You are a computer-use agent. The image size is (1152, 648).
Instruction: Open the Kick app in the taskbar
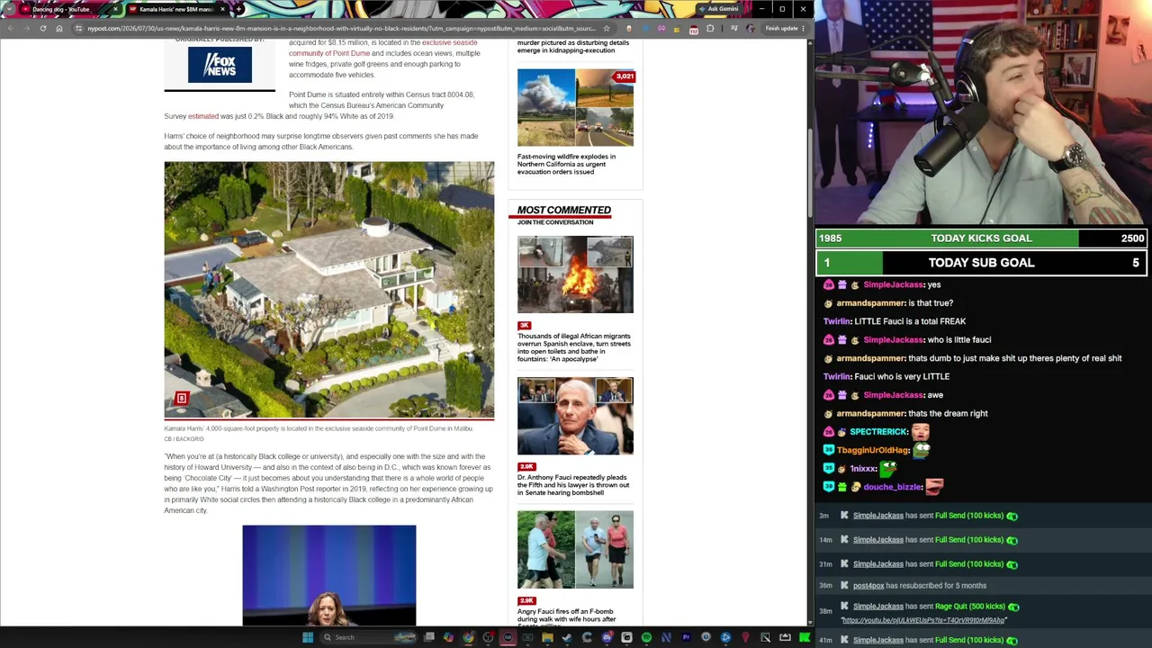tap(805, 638)
